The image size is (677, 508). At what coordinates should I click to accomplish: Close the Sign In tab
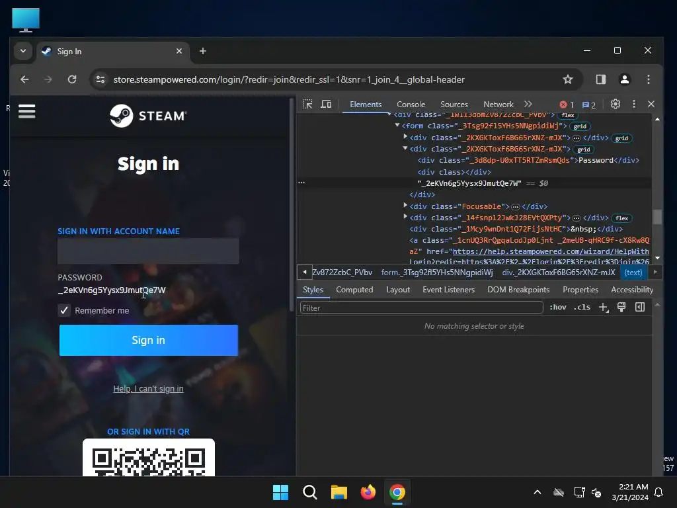point(179,51)
